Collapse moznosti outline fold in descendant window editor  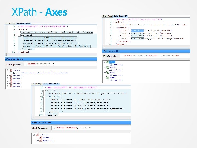(x=16, y=35)
